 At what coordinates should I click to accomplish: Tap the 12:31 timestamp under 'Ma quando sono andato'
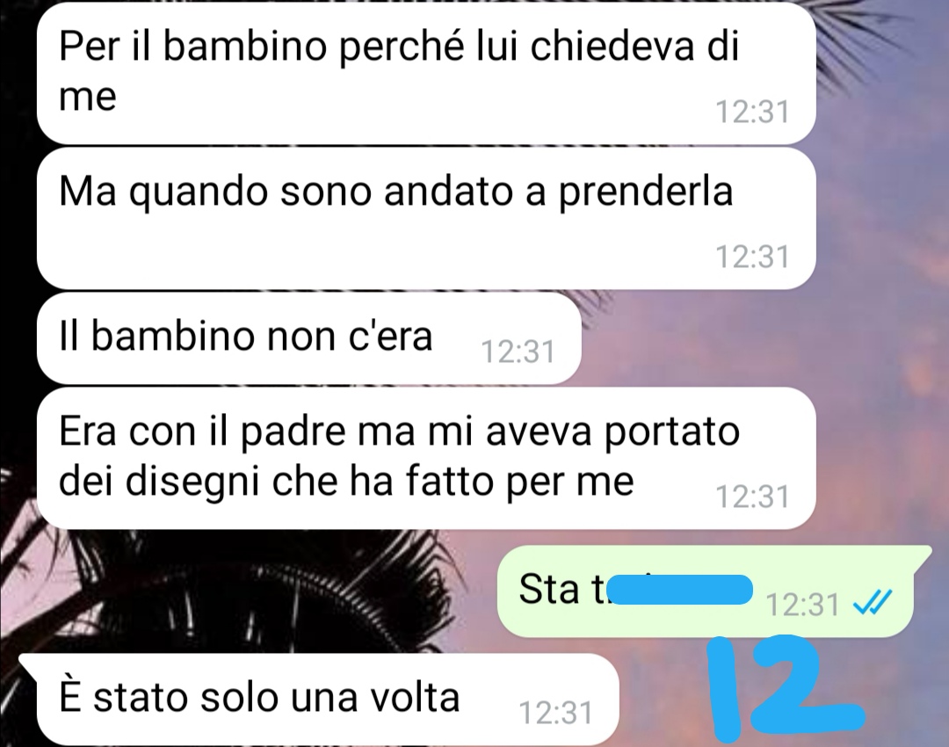[x=752, y=257]
